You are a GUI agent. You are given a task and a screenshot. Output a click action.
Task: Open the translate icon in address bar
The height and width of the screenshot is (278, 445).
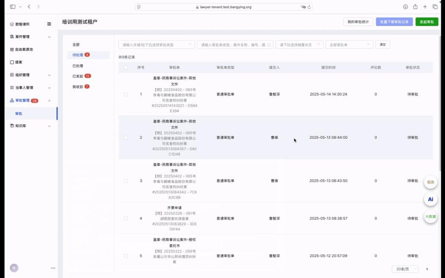pyautogui.click(x=303, y=7)
